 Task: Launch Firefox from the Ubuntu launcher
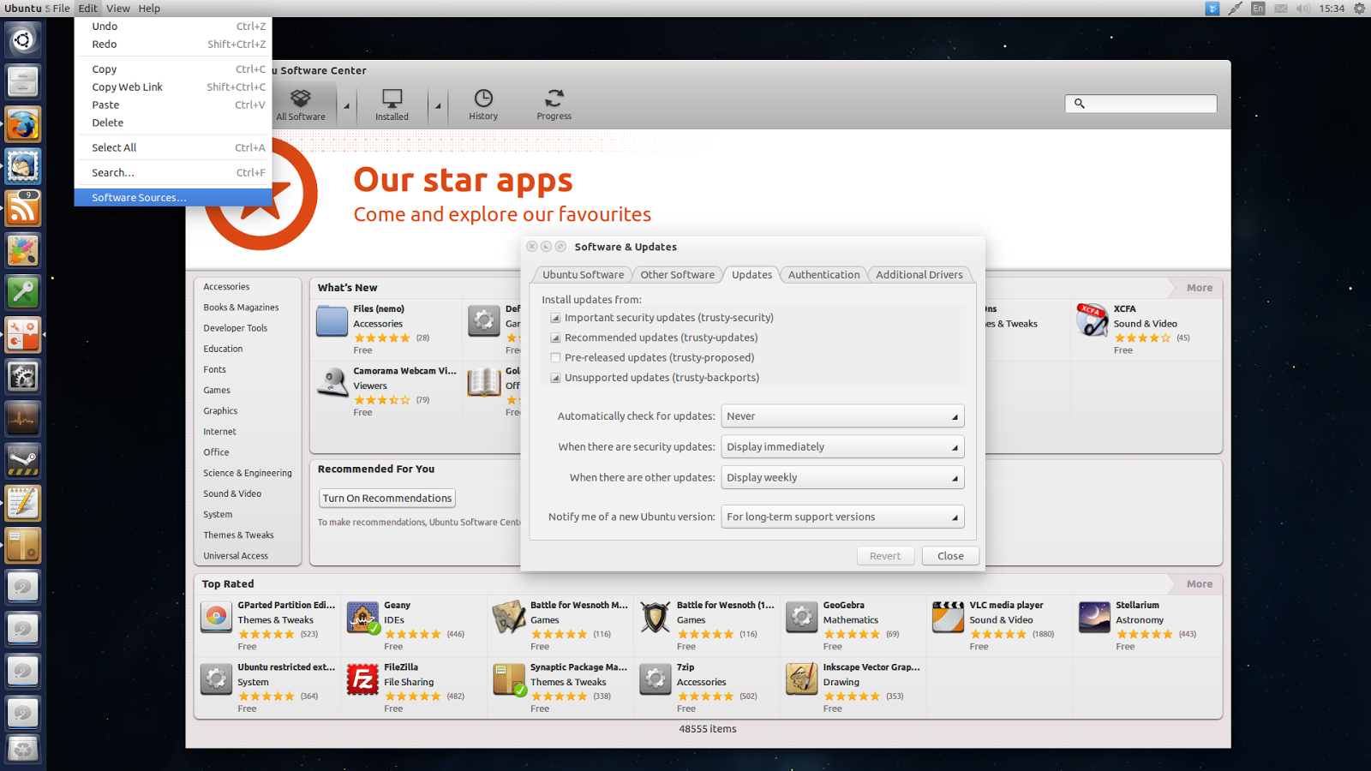coord(23,125)
